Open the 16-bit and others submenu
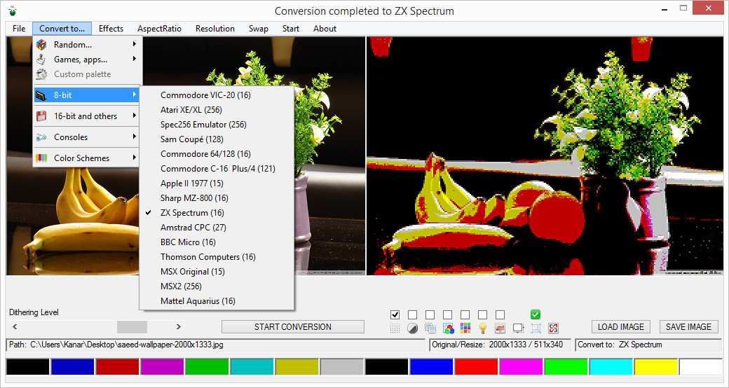The height and width of the screenshot is (388, 729). 88,116
